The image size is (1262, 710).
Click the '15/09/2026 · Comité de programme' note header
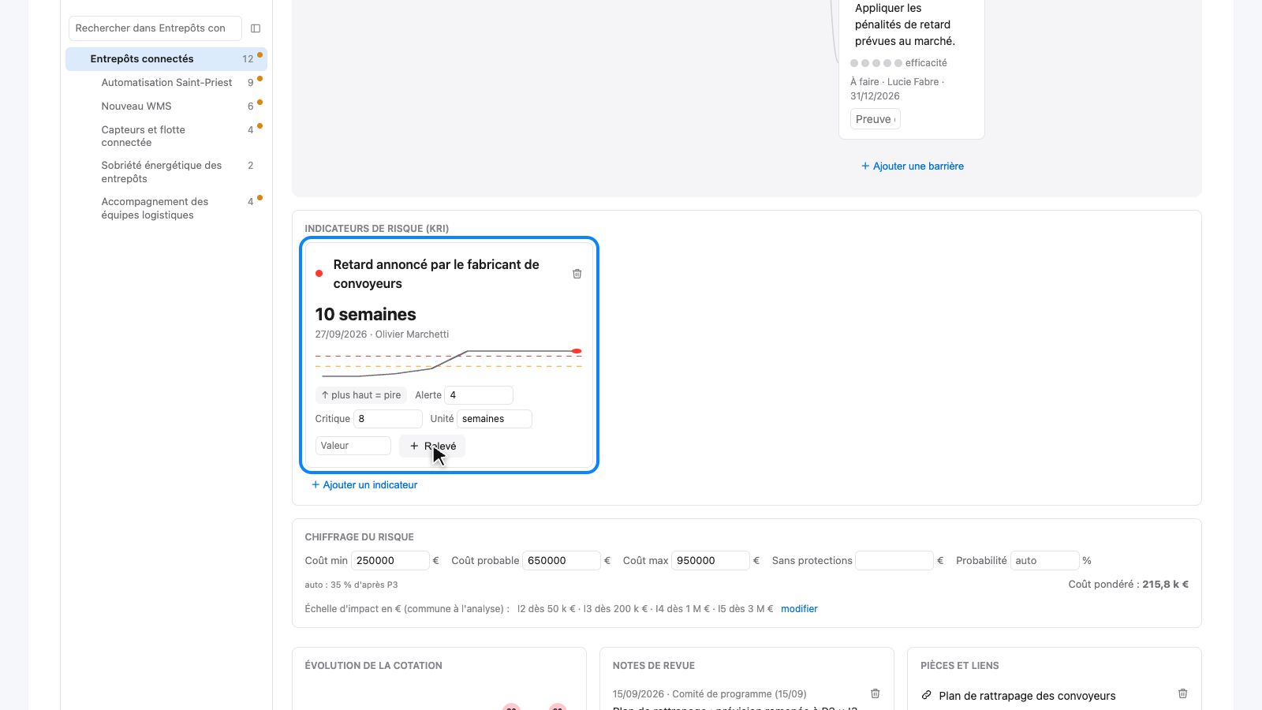click(x=710, y=694)
